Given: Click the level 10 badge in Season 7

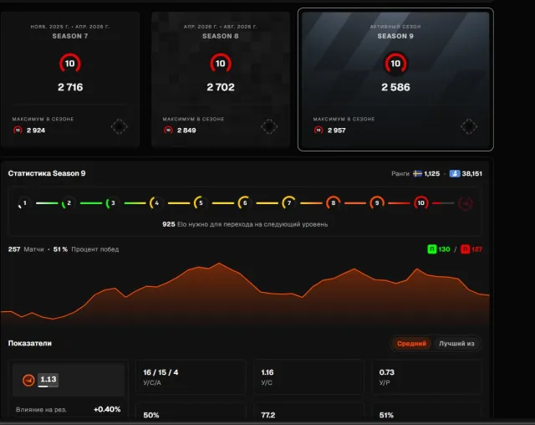Looking at the screenshot, I should (x=70, y=63).
